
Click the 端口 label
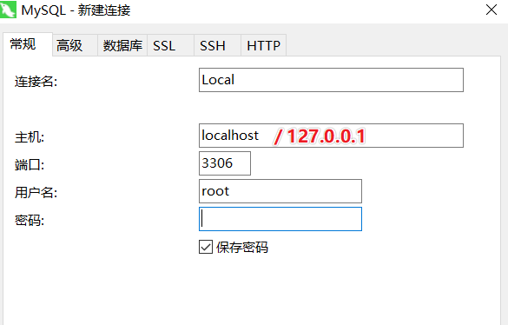pos(30,165)
